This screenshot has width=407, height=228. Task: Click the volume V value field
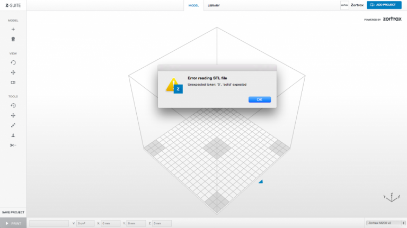86,223
